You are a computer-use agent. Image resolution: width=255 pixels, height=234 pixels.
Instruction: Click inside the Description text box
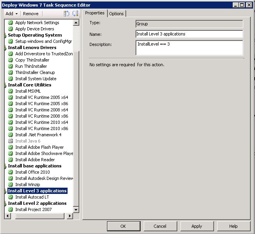[189, 48]
